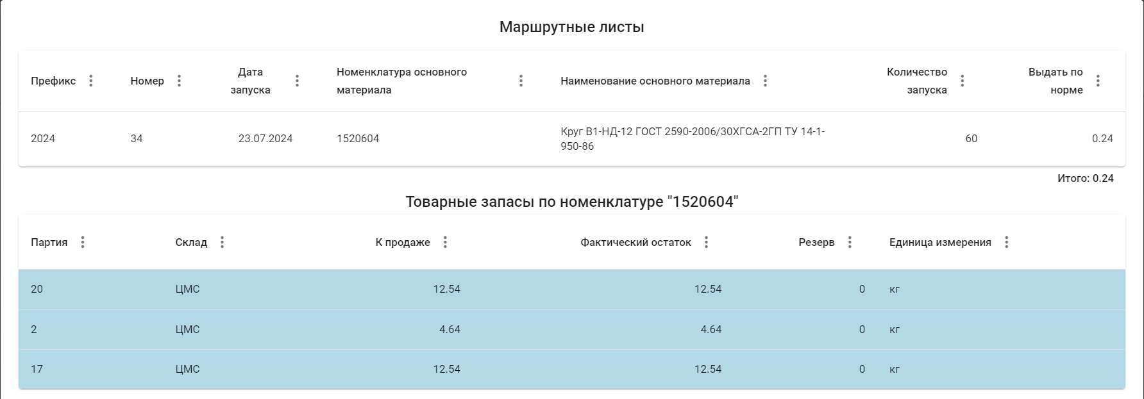Viewport: 1144px width, 399px height.
Task: Open the Партия column menu
Action: (83, 242)
